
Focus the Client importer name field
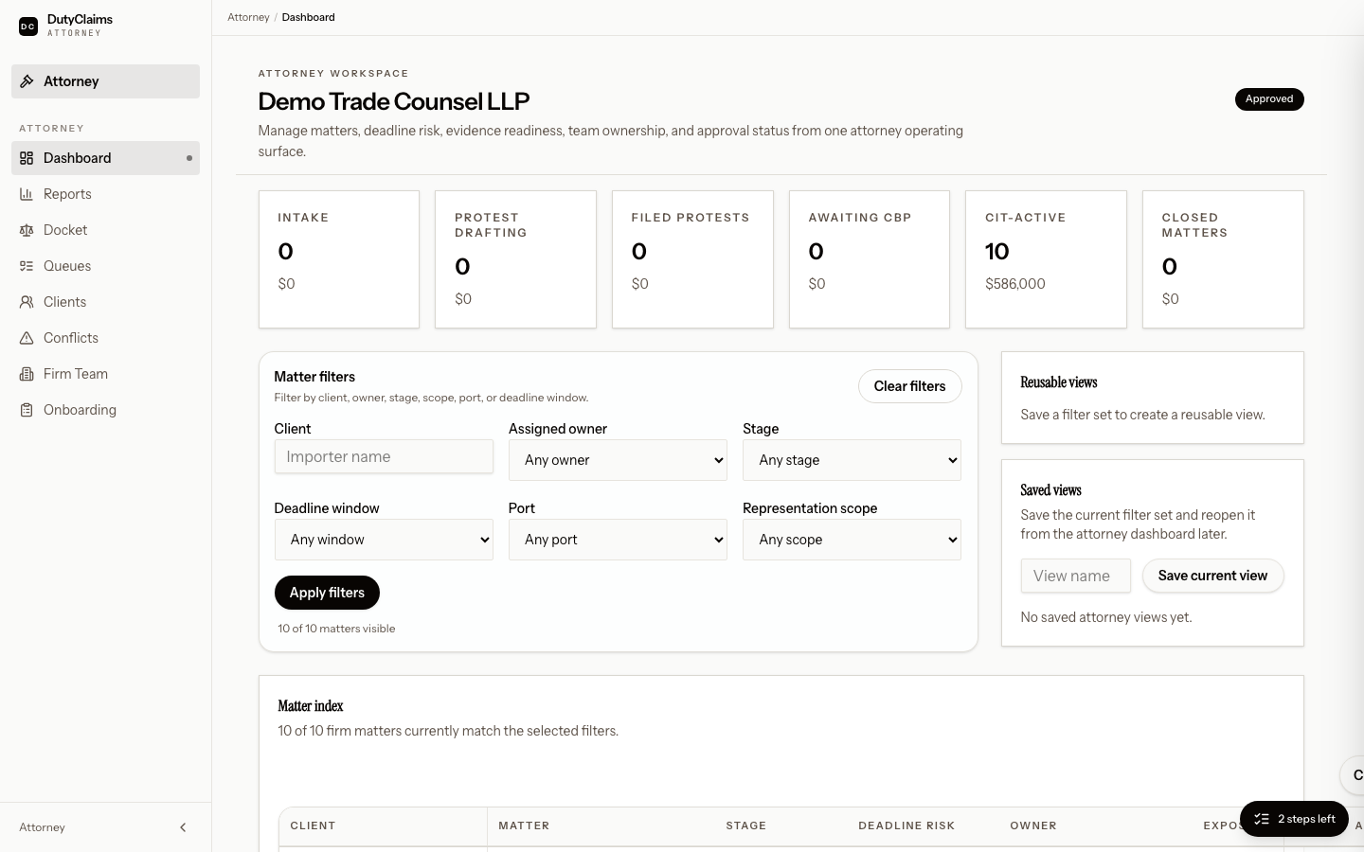pyautogui.click(x=384, y=456)
